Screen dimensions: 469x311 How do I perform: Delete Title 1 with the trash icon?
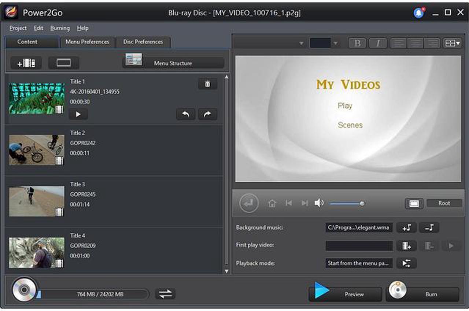coord(207,84)
